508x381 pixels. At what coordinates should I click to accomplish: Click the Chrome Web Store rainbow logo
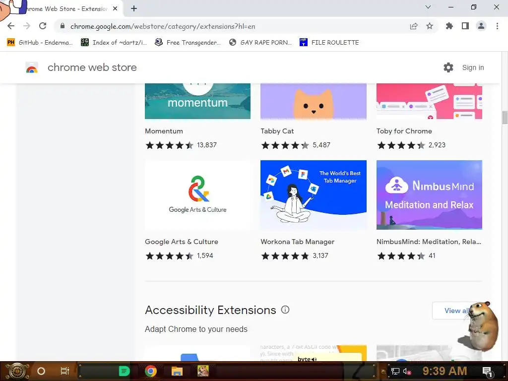(32, 67)
